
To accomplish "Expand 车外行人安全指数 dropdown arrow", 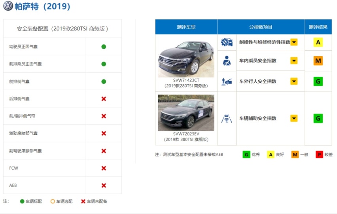I will [294, 81].
